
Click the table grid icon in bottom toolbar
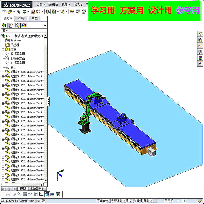coord(52,194)
